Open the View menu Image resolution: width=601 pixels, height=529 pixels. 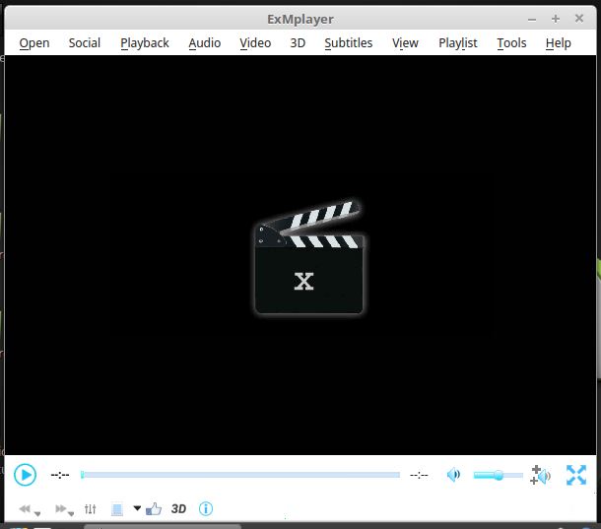click(405, 43)
